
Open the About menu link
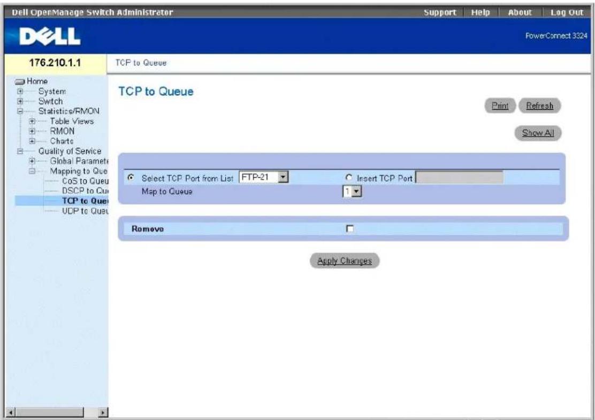[x=520, y=12]
